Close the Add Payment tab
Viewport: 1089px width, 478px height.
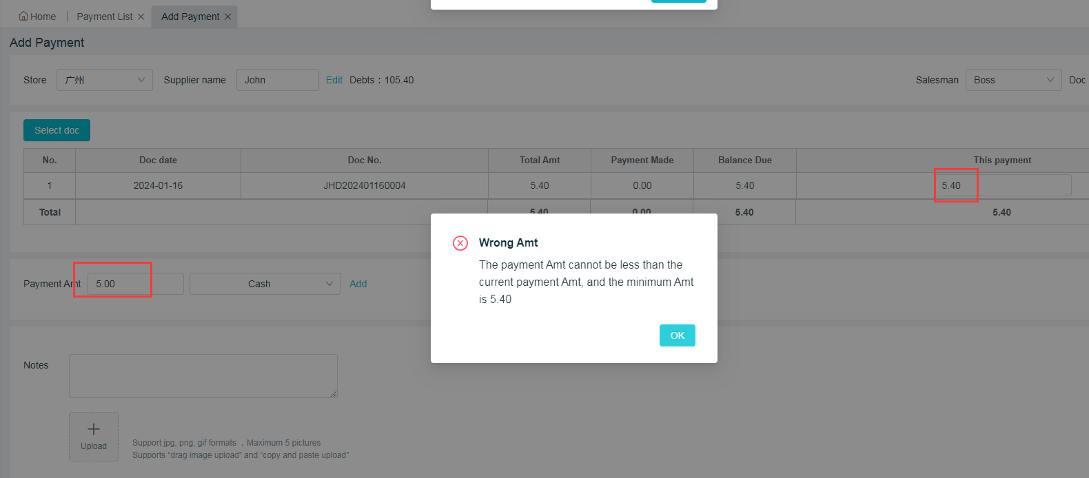(x=228, y=17)
